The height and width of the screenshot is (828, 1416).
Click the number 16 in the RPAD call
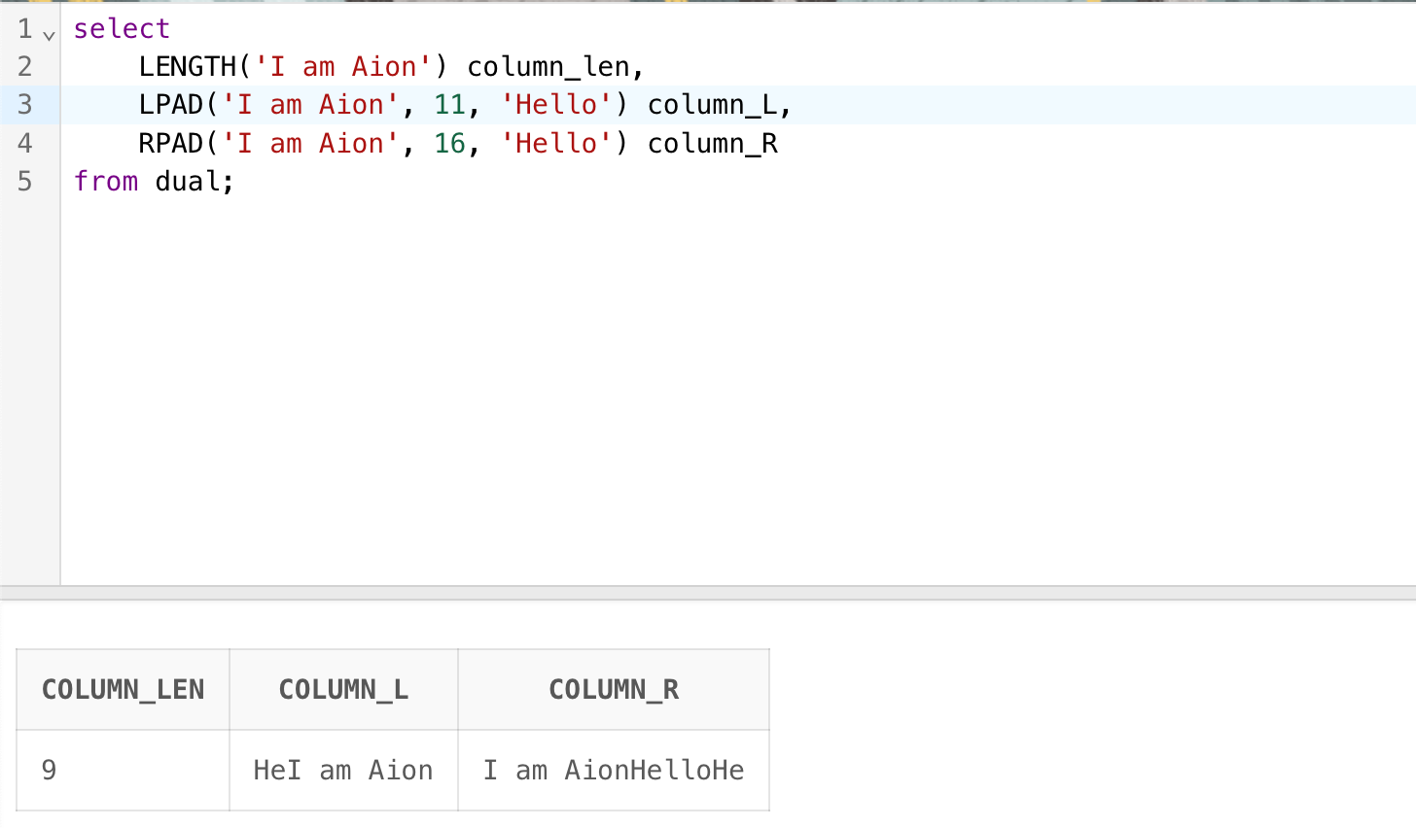(x=449, y=144)
